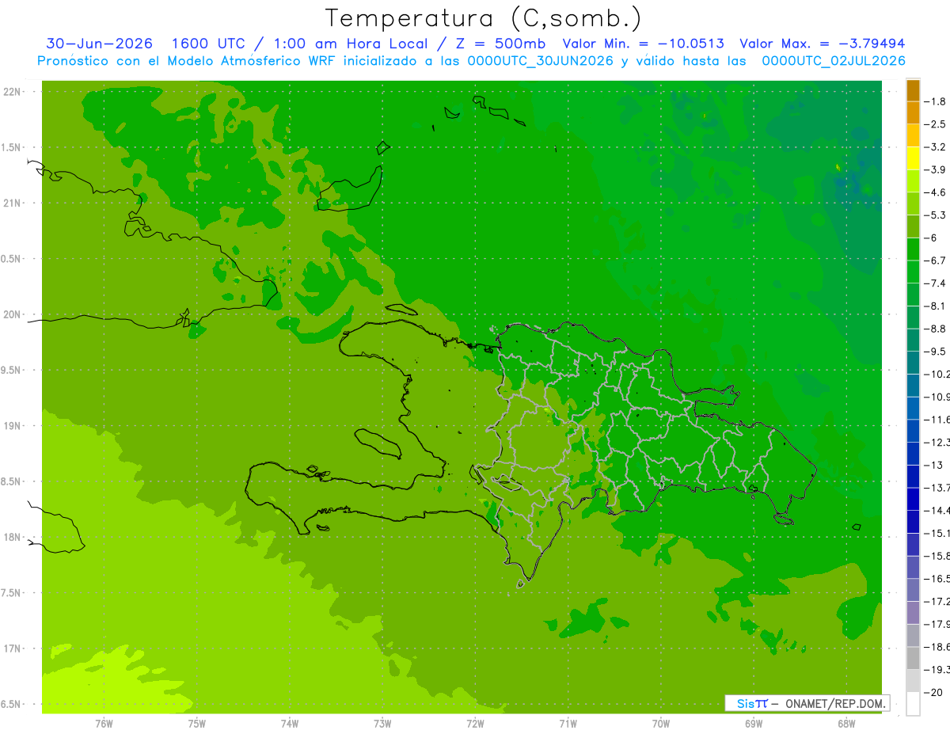Click the orange legend swatch between -1.8 and -2.5

[913, 112]
